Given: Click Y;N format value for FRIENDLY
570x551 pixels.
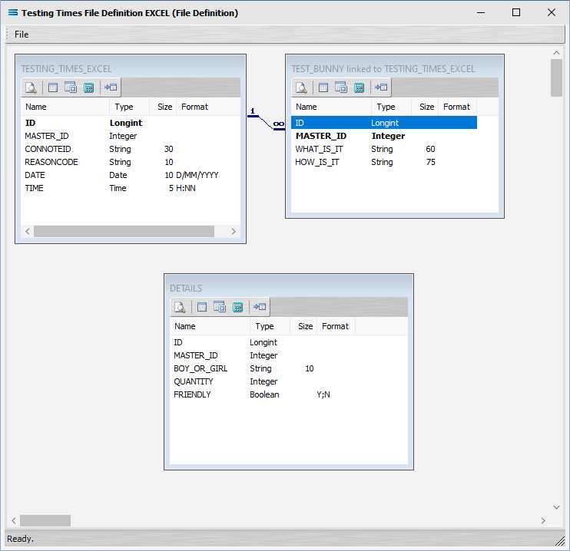Looking at the screenshot, I should click(x=323, y=394).
